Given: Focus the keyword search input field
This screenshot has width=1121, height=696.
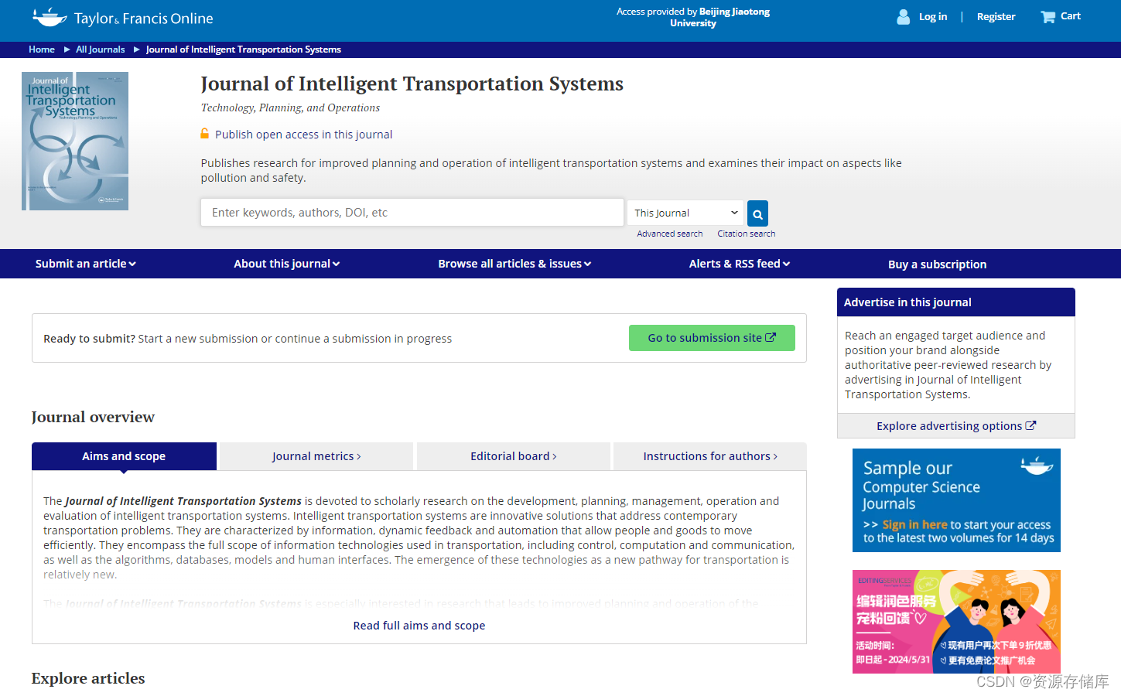Looking at the screenshot, I should (412, 213).
